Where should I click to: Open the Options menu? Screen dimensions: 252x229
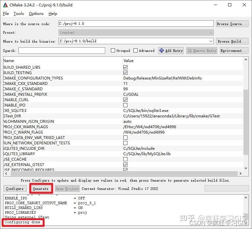[36, 14]
